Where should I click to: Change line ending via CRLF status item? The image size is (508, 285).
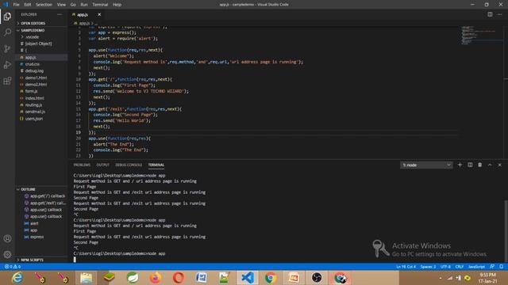pyautogui.click(x=460, y=267)
